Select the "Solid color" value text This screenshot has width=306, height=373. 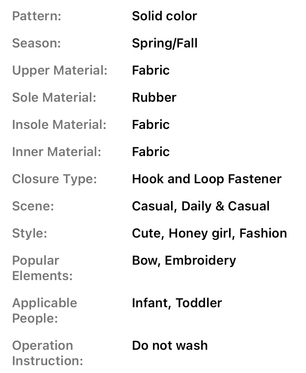(x=164, y=16)
